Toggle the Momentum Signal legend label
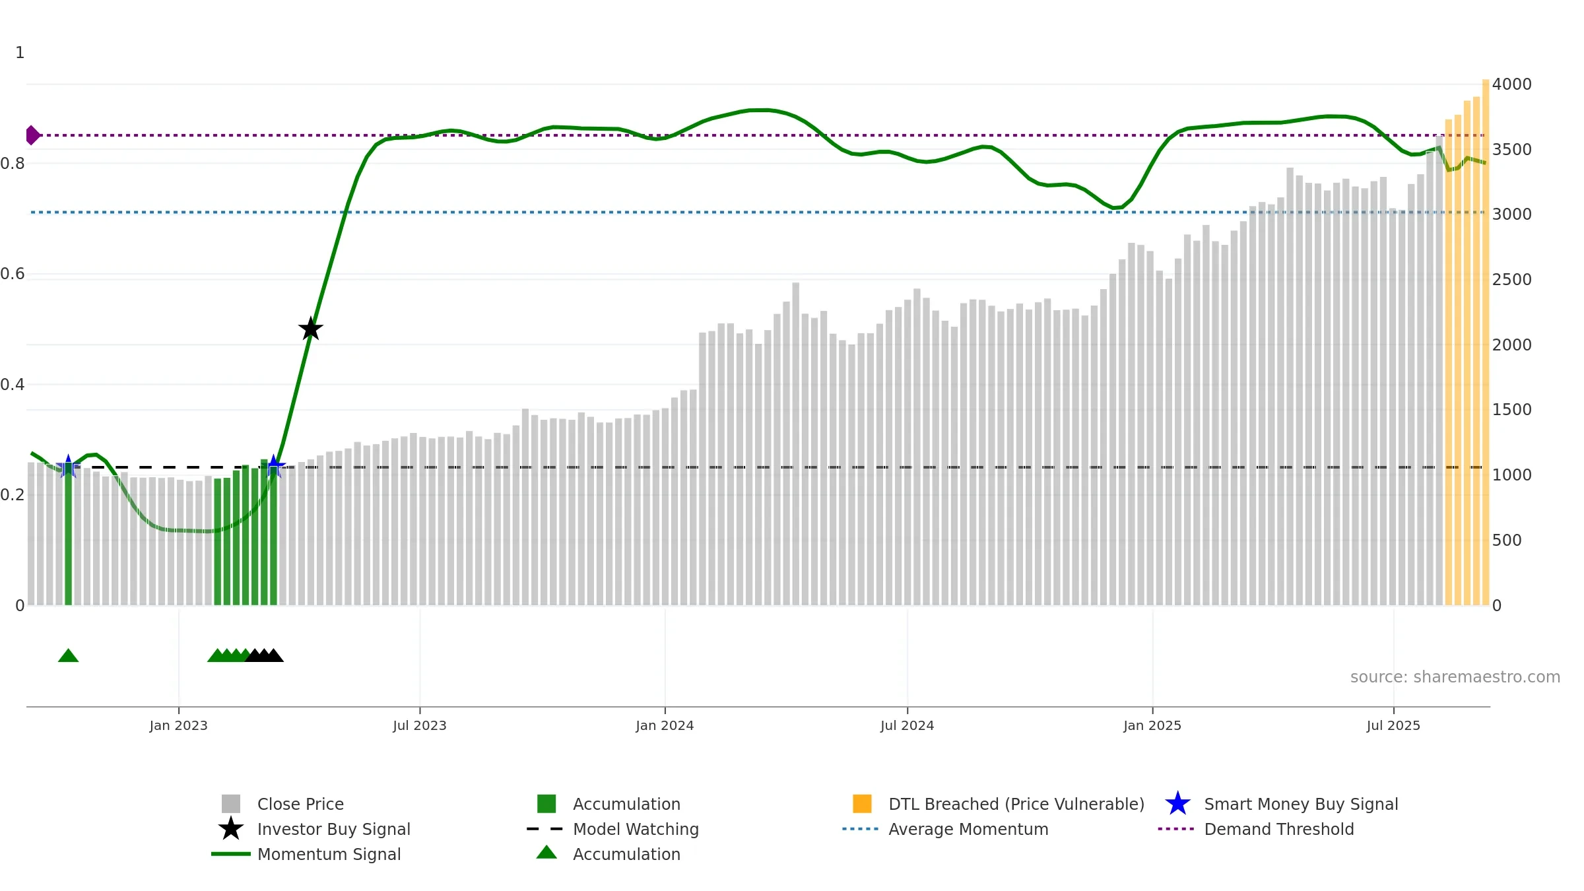 point(329,854)
